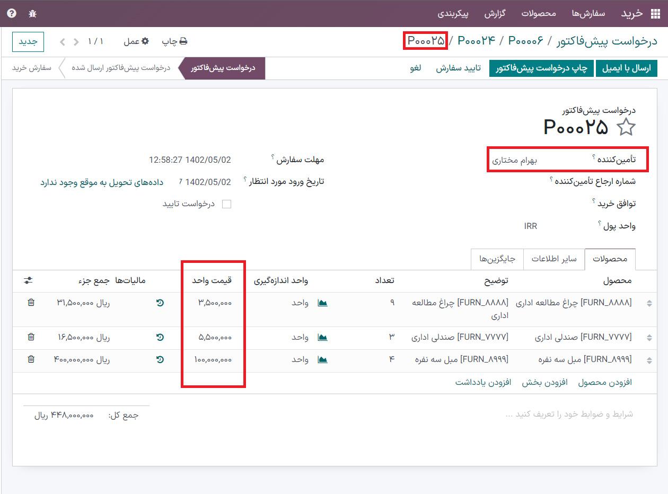Open the help question mark icon

pos(12,13)
